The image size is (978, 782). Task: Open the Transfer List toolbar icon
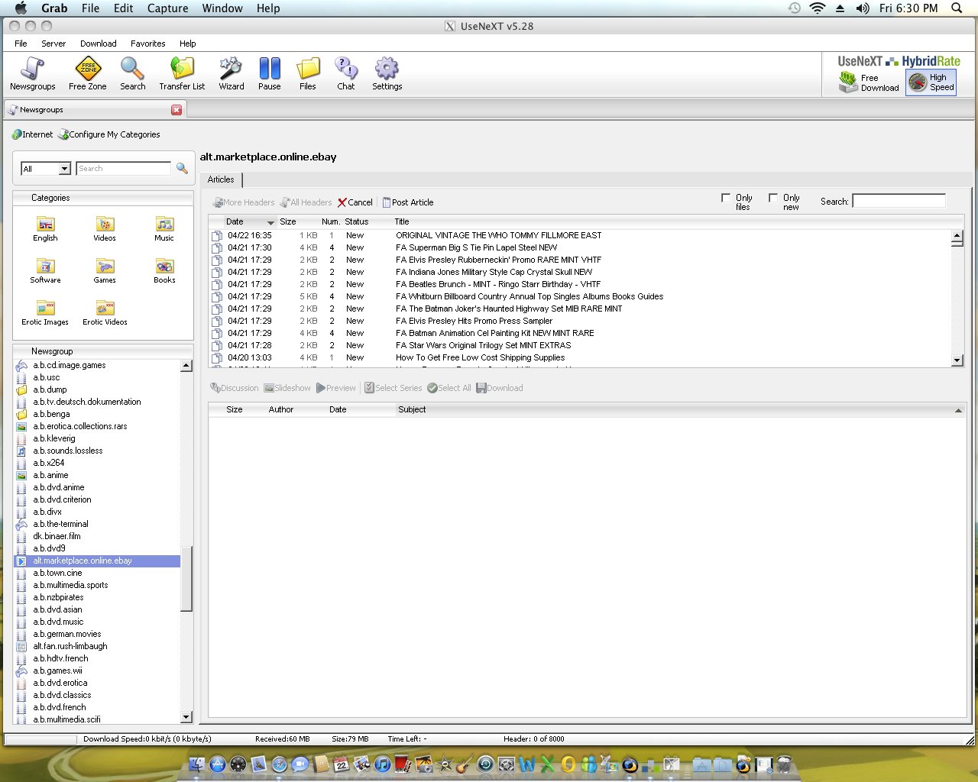click(182, 69)
